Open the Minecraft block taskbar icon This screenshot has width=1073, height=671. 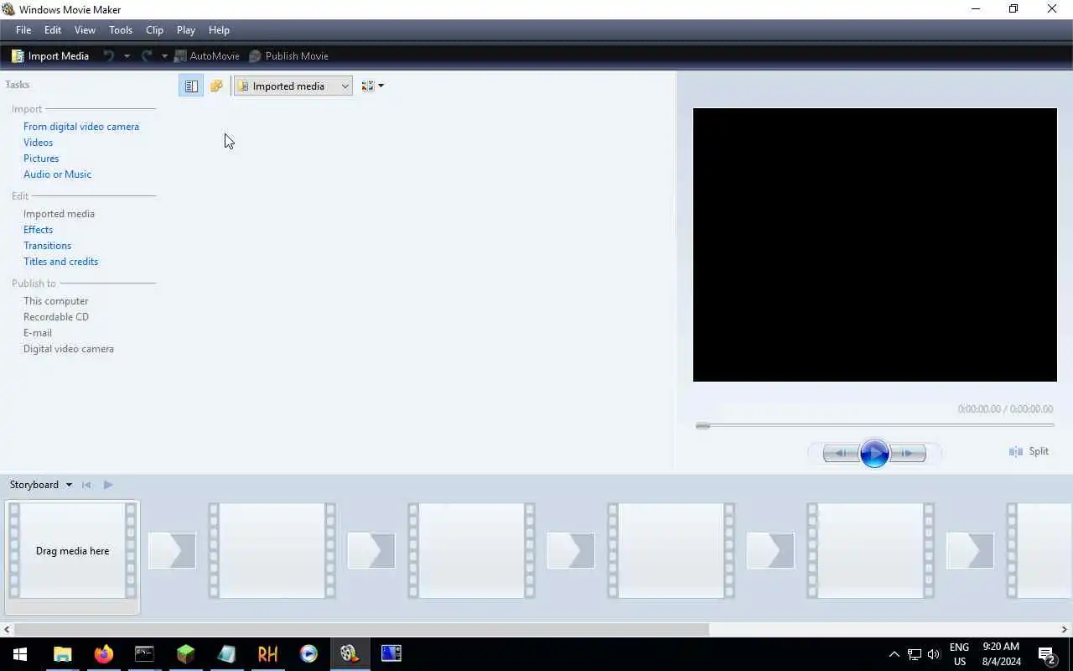click(185, 654)
